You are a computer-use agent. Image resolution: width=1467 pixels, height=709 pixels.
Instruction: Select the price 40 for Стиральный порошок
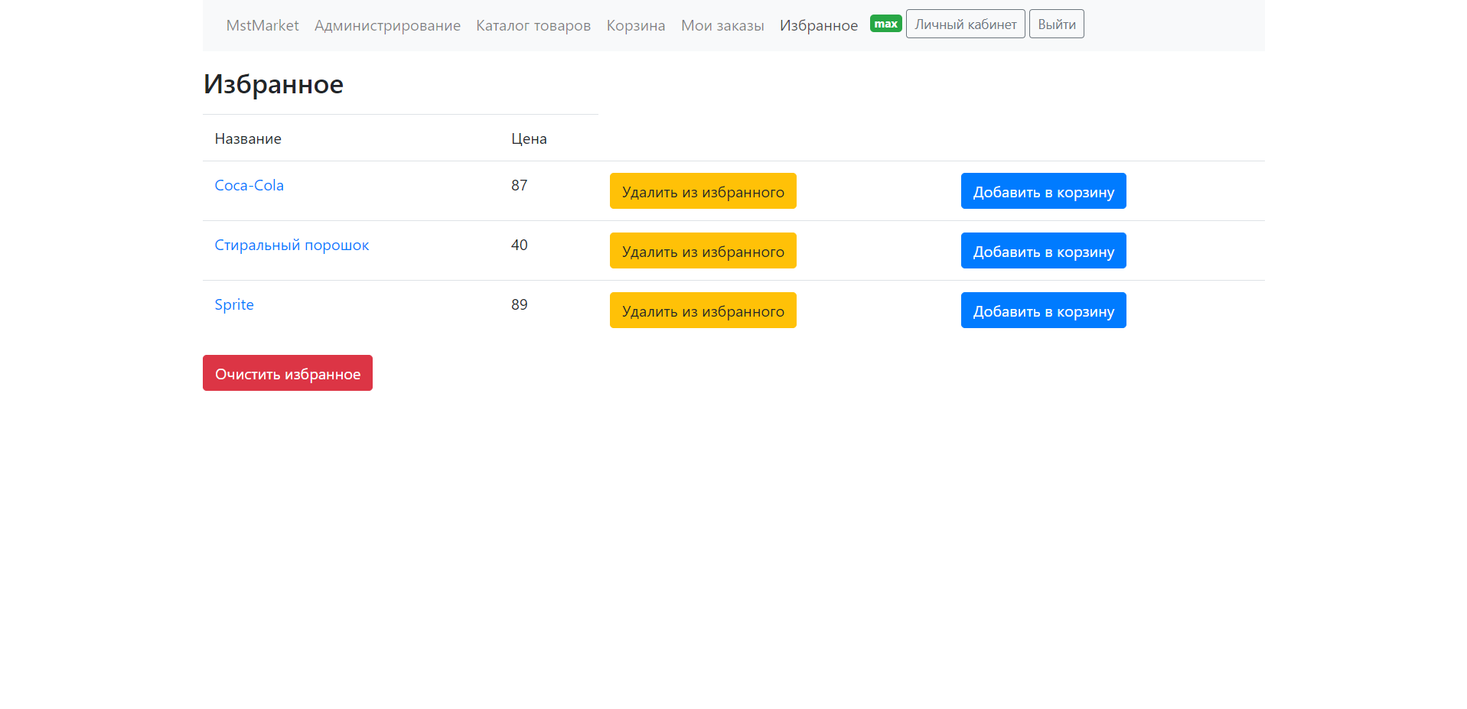pyautogui.click(x=520, y=245)
